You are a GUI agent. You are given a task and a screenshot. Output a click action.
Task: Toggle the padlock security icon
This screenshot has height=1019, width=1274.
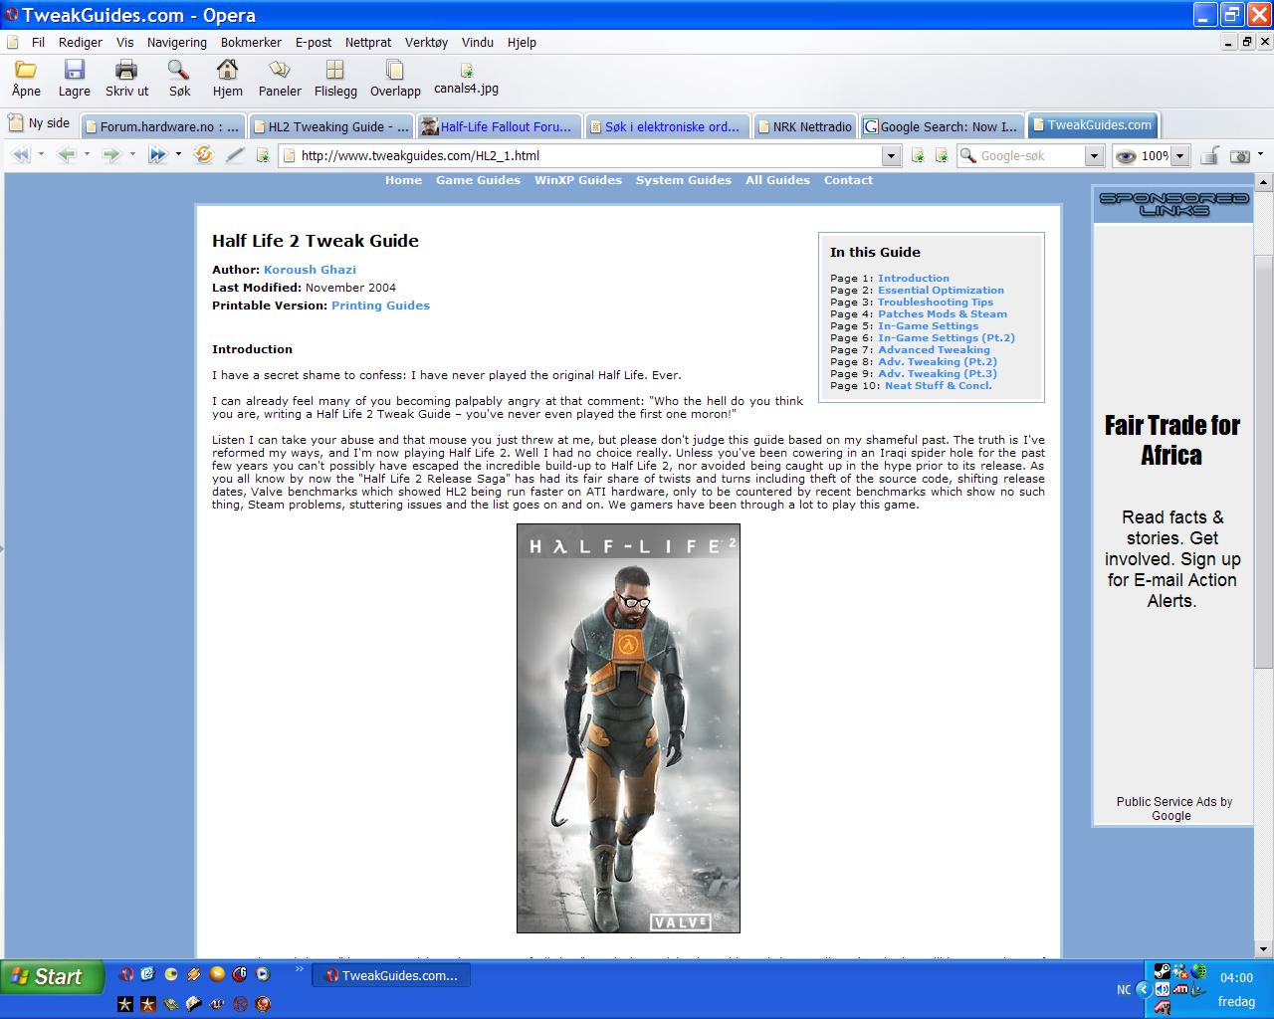pyautogui.click(x=1210, y=155)
